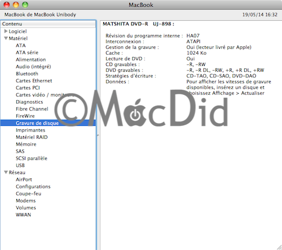Viewport: 282px width, 250px height.
Task: Show Bluetooth hardware information
Action: (x=27, y=74)
